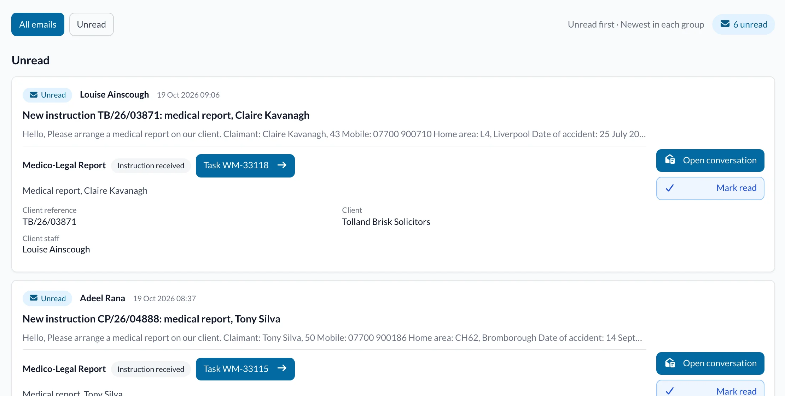Click Medical report, Claire Kavanagh title
The width and height of the screenshot is (785, 396).
pos(85,191)
